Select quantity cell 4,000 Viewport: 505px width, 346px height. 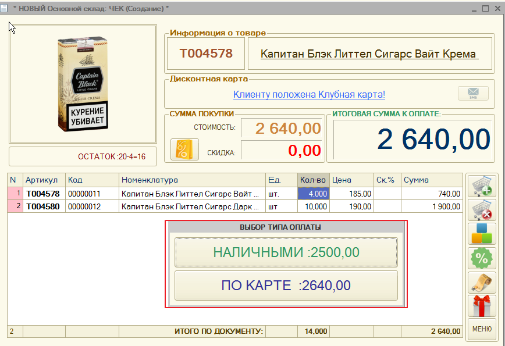tap(314, 194)
